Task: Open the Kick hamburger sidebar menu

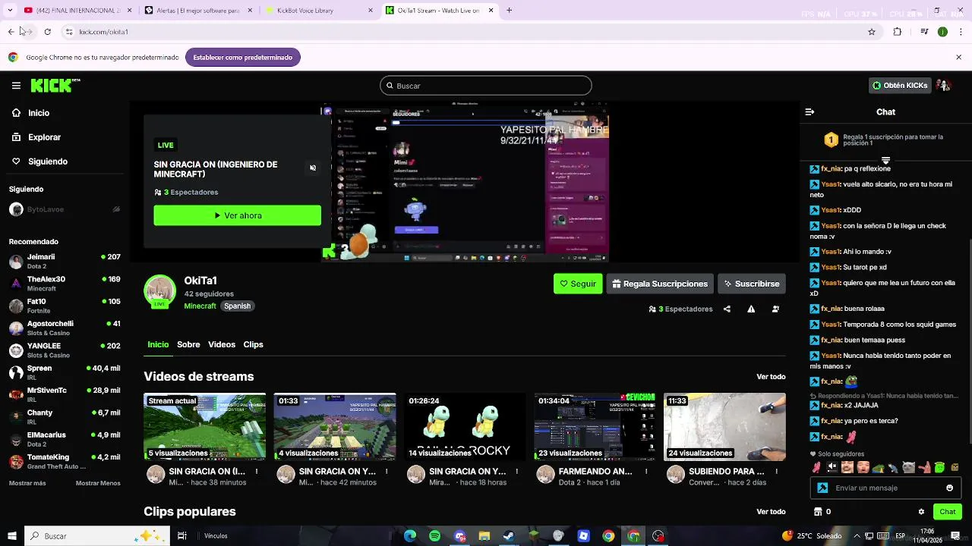Action: coord(16,86)
